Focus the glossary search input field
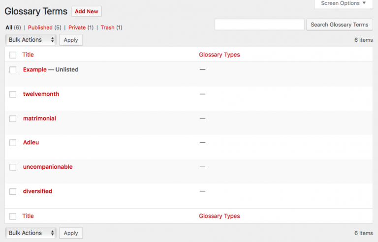The height and width of the screenshot is (242, 378). pos(259,25)
